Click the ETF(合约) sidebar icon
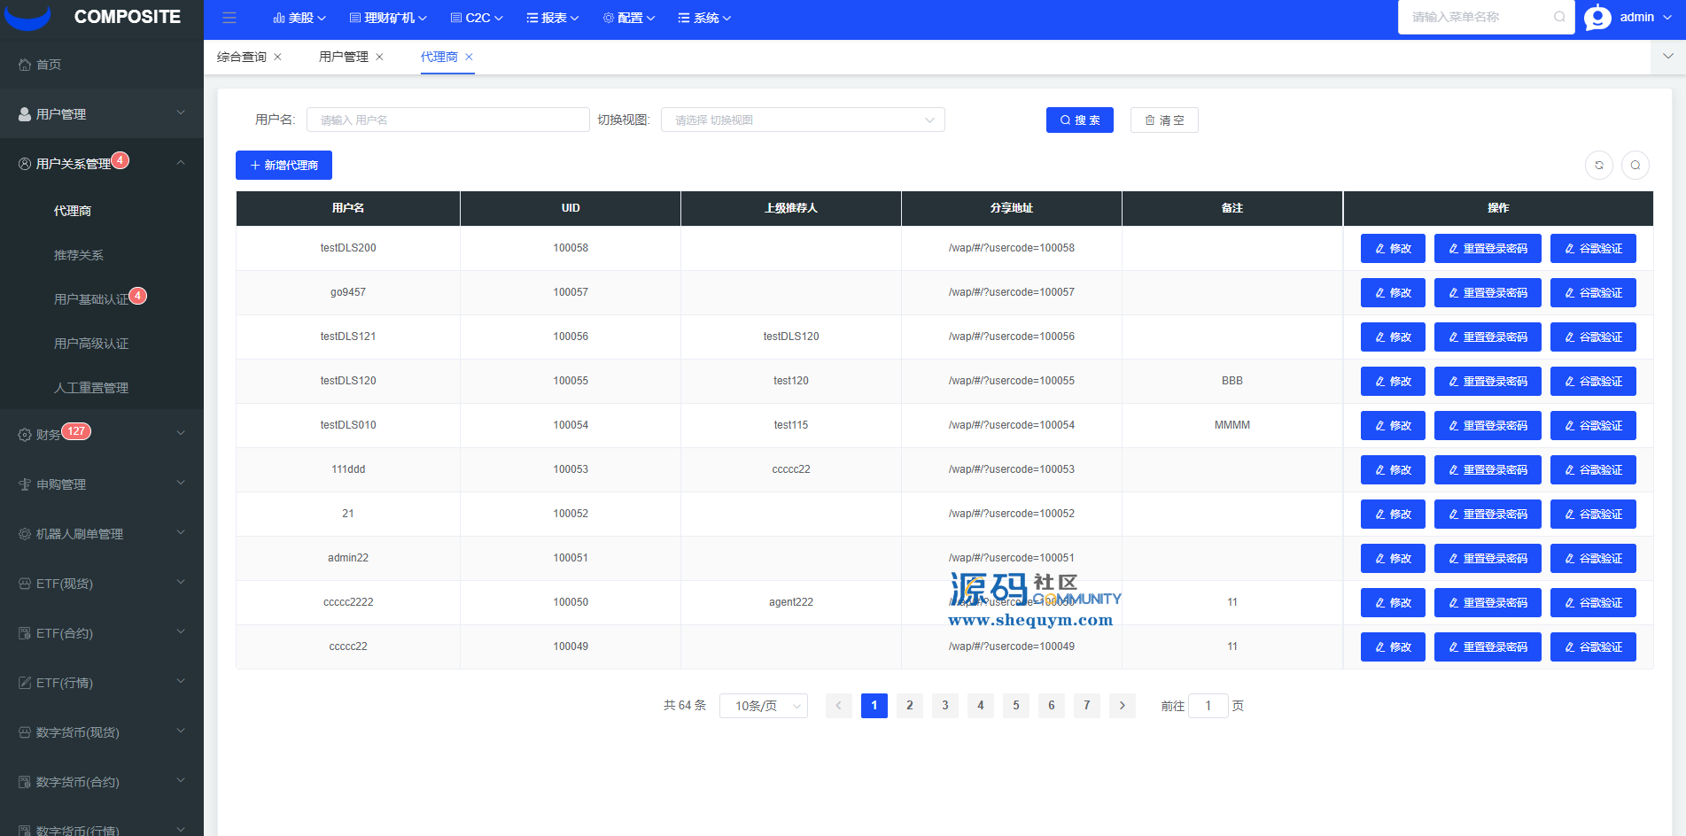The width and height of the screenshot is (1686, 836). pos(25,633)
